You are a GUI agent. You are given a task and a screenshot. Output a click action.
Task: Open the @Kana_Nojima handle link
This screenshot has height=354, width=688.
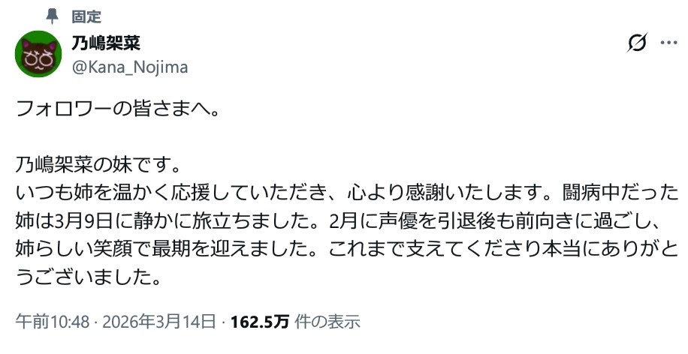pos(129,67)
